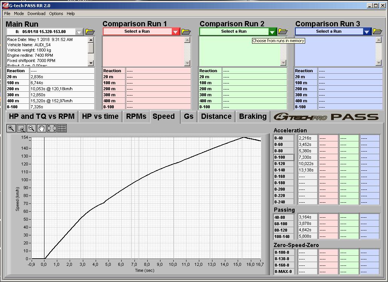Open folder icon for Comparison Run 3
The width and height of the screenshot is (388, 282).
377,32
